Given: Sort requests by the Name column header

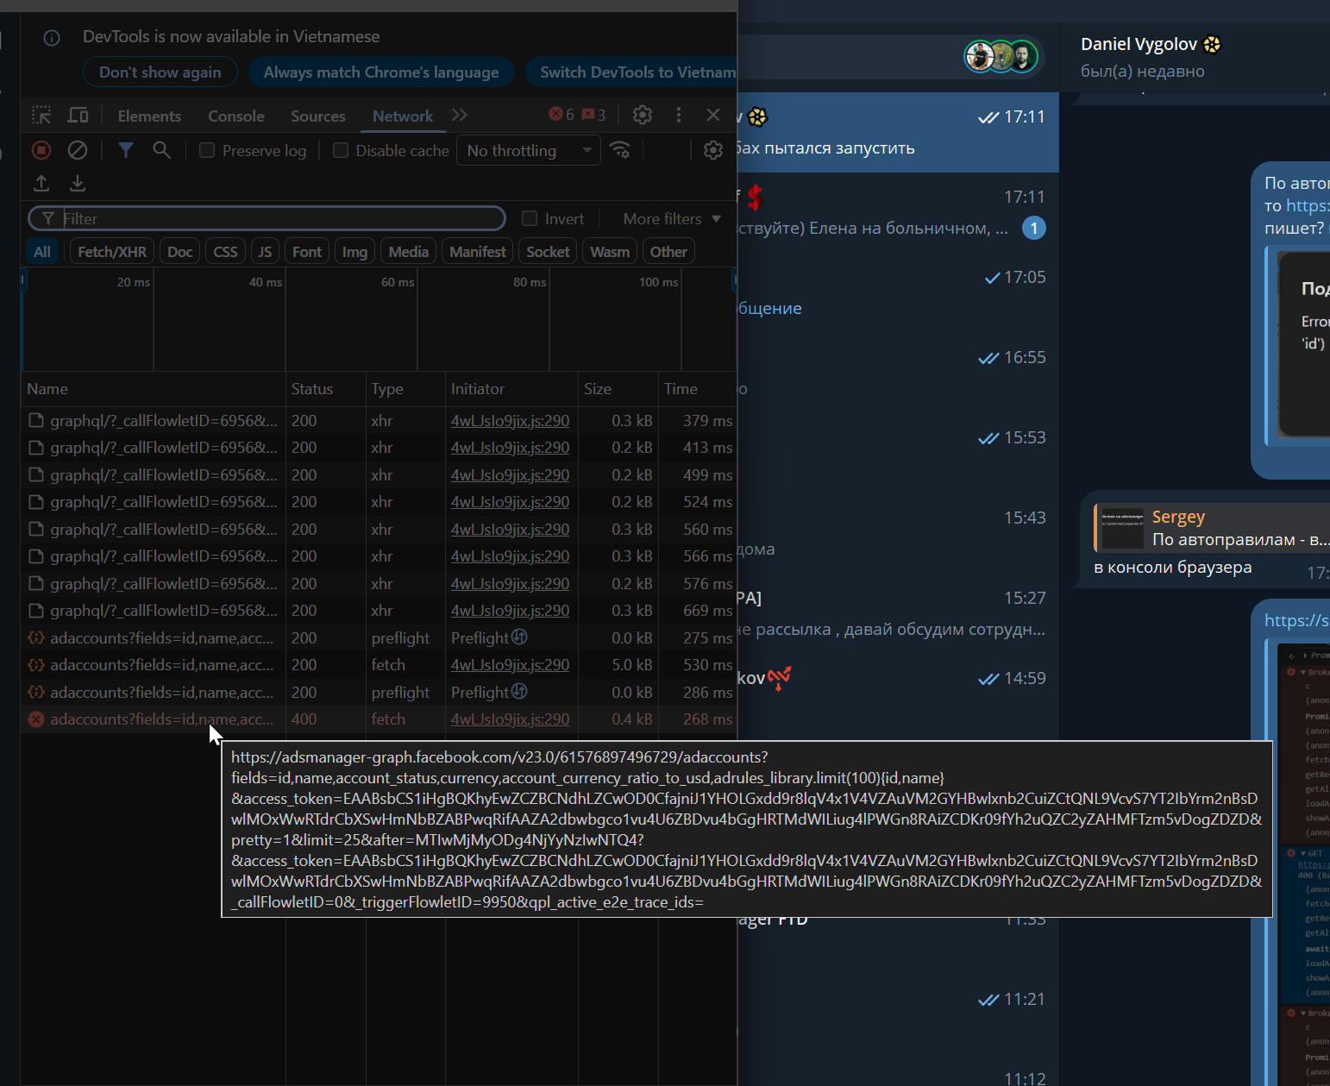Looking at the screenshot, I should tap(154, 389).
